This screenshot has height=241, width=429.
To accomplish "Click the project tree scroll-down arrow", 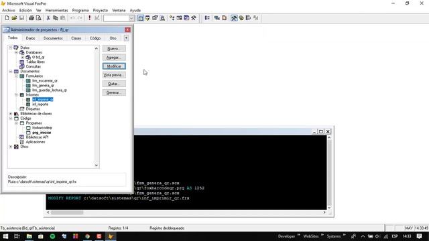I will click(x=97, y=165).
